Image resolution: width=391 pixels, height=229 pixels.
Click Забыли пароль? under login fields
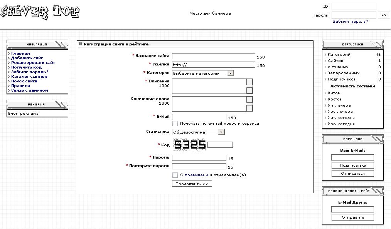[x=351, y=22]
